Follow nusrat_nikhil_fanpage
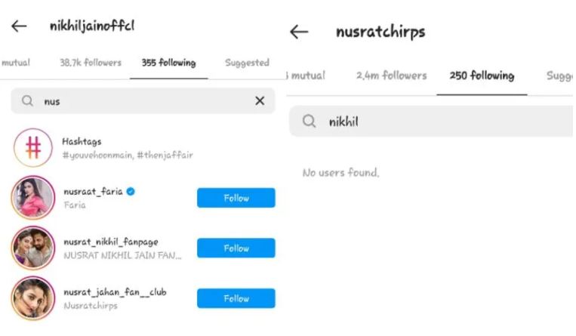 (236, 248)
